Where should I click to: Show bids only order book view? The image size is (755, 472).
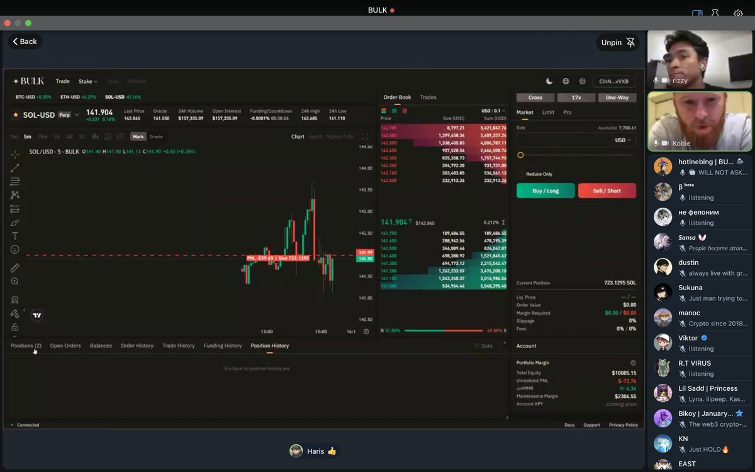click(x=394, y=111)
